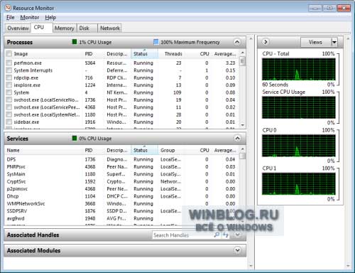Open the File menu

(11, 18)
